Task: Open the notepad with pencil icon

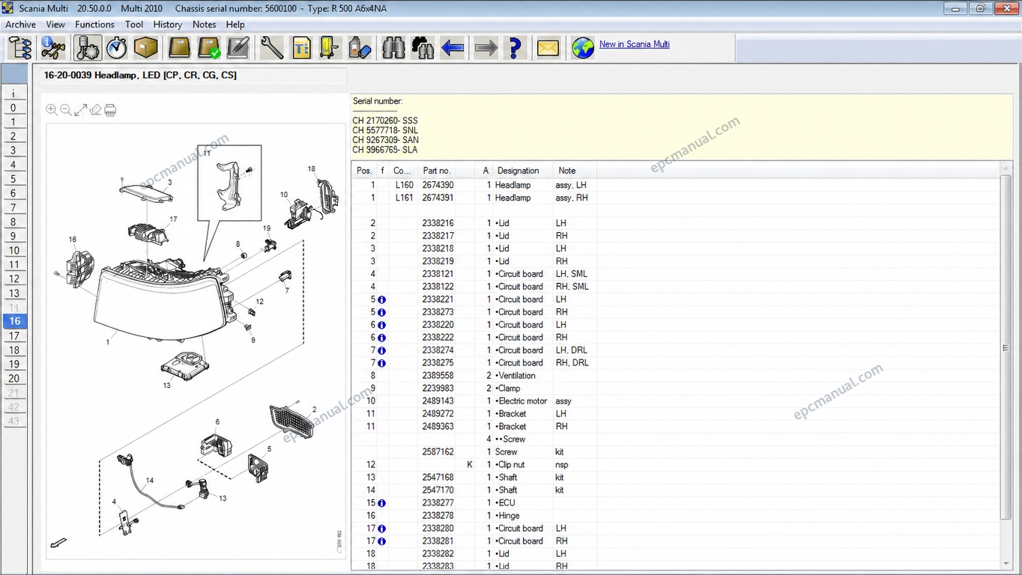Action: pyautogui.click(x=238, y=48)
